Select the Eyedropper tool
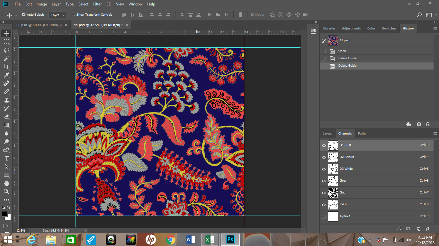Image resolution: width=439 pixels, height=246 pixels. (6, 75)
